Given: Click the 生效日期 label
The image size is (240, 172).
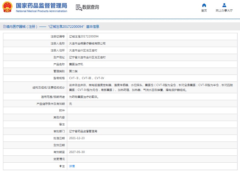Looking at the screenshot, I should [59, 145].
